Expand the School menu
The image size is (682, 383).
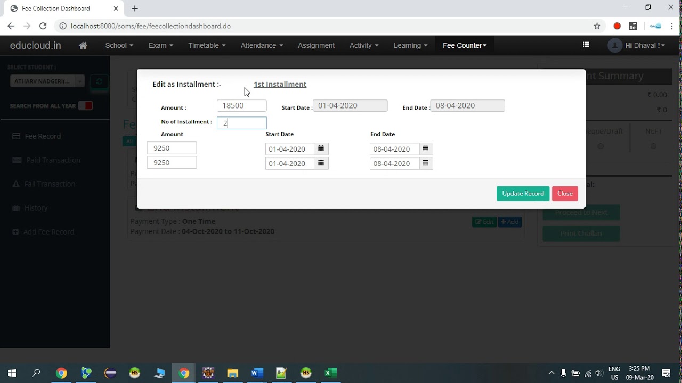(119, 45)
